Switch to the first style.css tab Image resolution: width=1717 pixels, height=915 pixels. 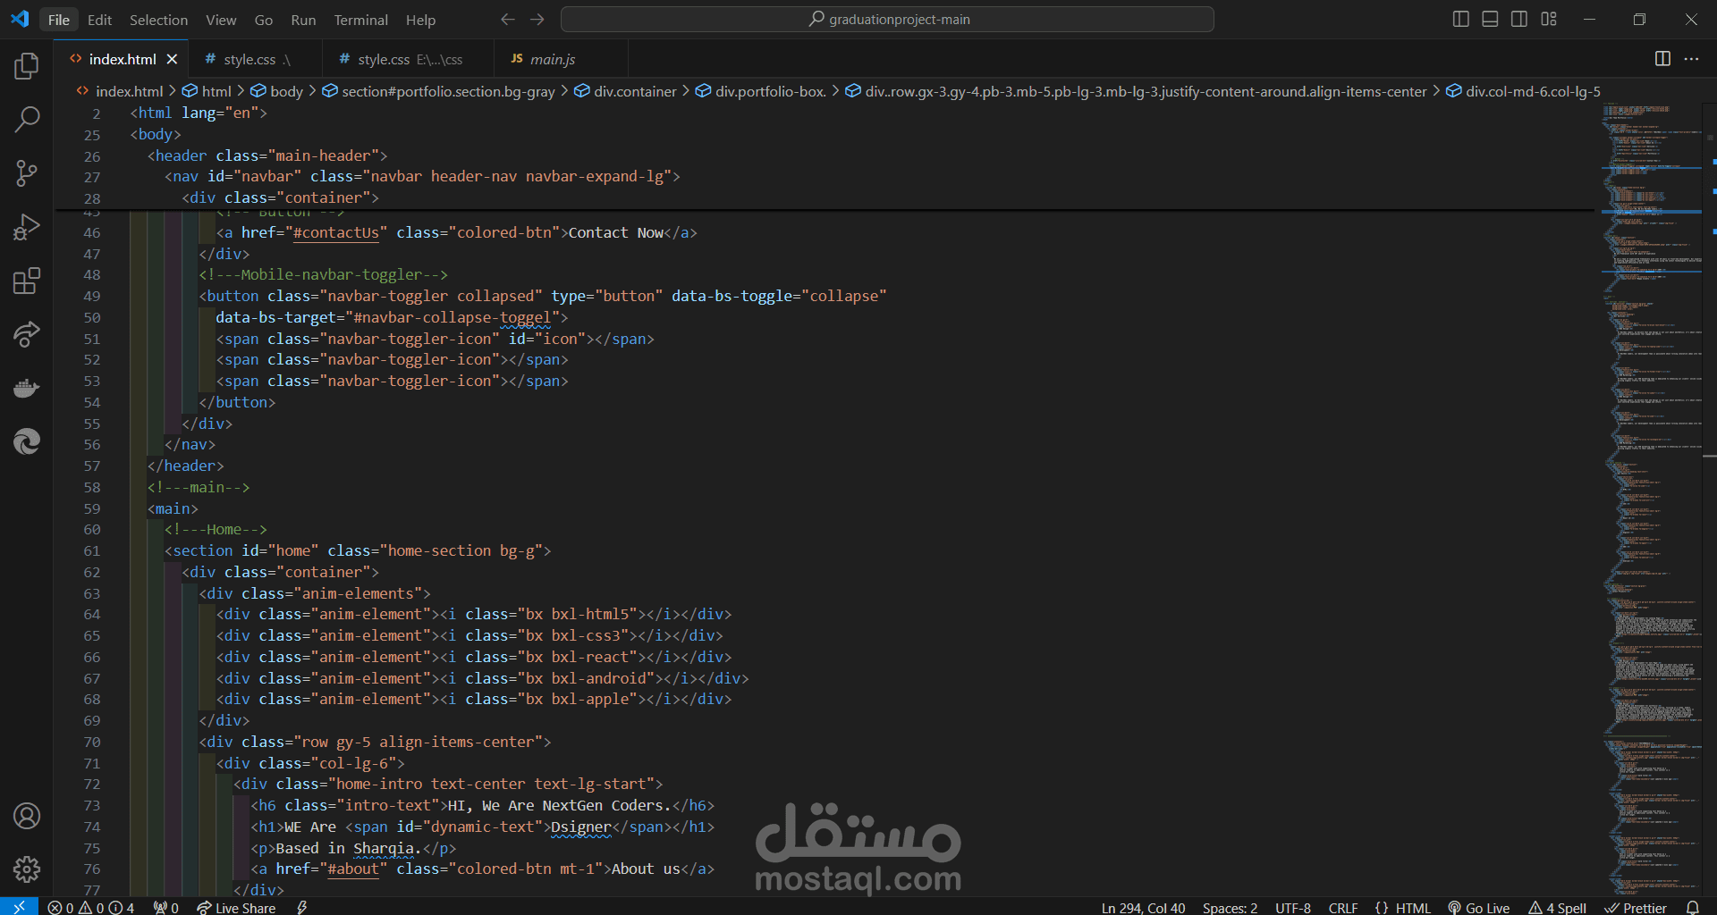pyautogui.click(x=256, y=59)
